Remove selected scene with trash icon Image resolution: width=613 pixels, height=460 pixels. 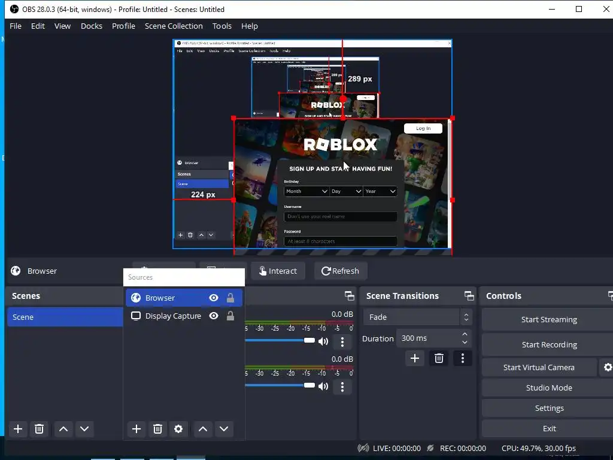coord(39,429)
